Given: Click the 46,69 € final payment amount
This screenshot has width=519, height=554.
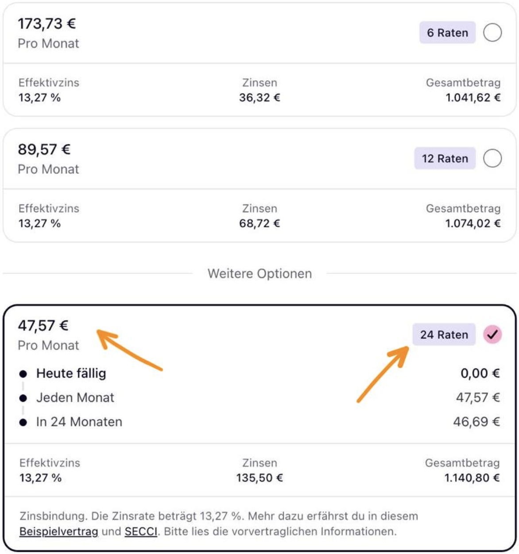Looking at the screenshot, I should [x=476, y=422].
